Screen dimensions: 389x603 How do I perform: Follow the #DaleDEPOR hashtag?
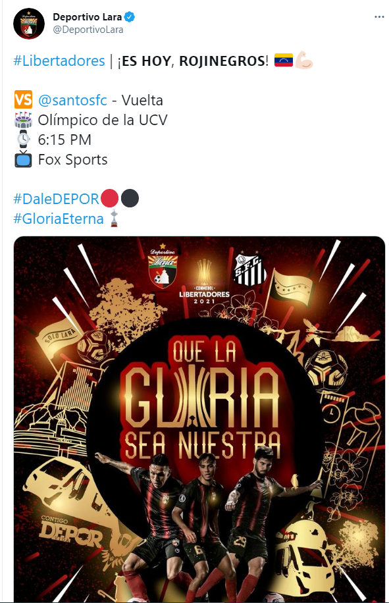(57, 199)
